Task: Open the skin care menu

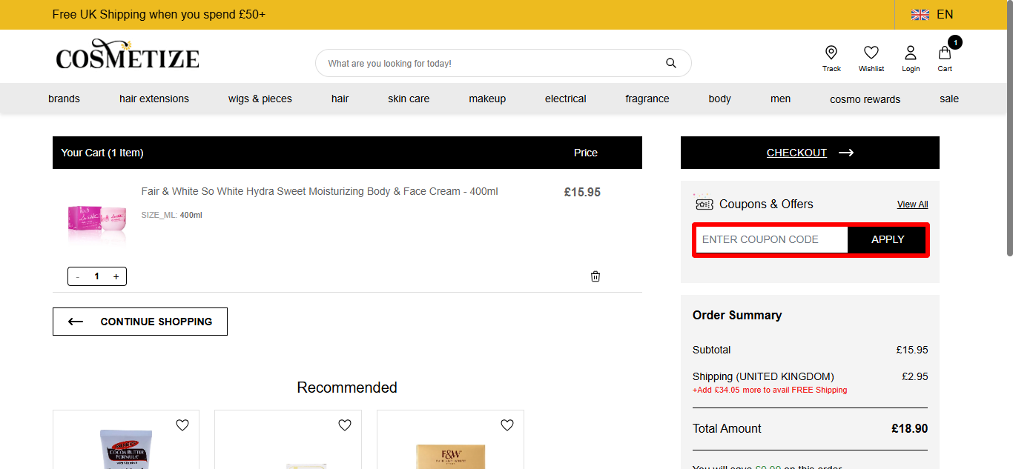Action: (409, 99)
